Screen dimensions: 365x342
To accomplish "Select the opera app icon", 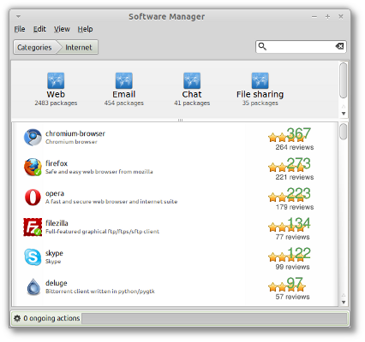I will pos(33,198).
